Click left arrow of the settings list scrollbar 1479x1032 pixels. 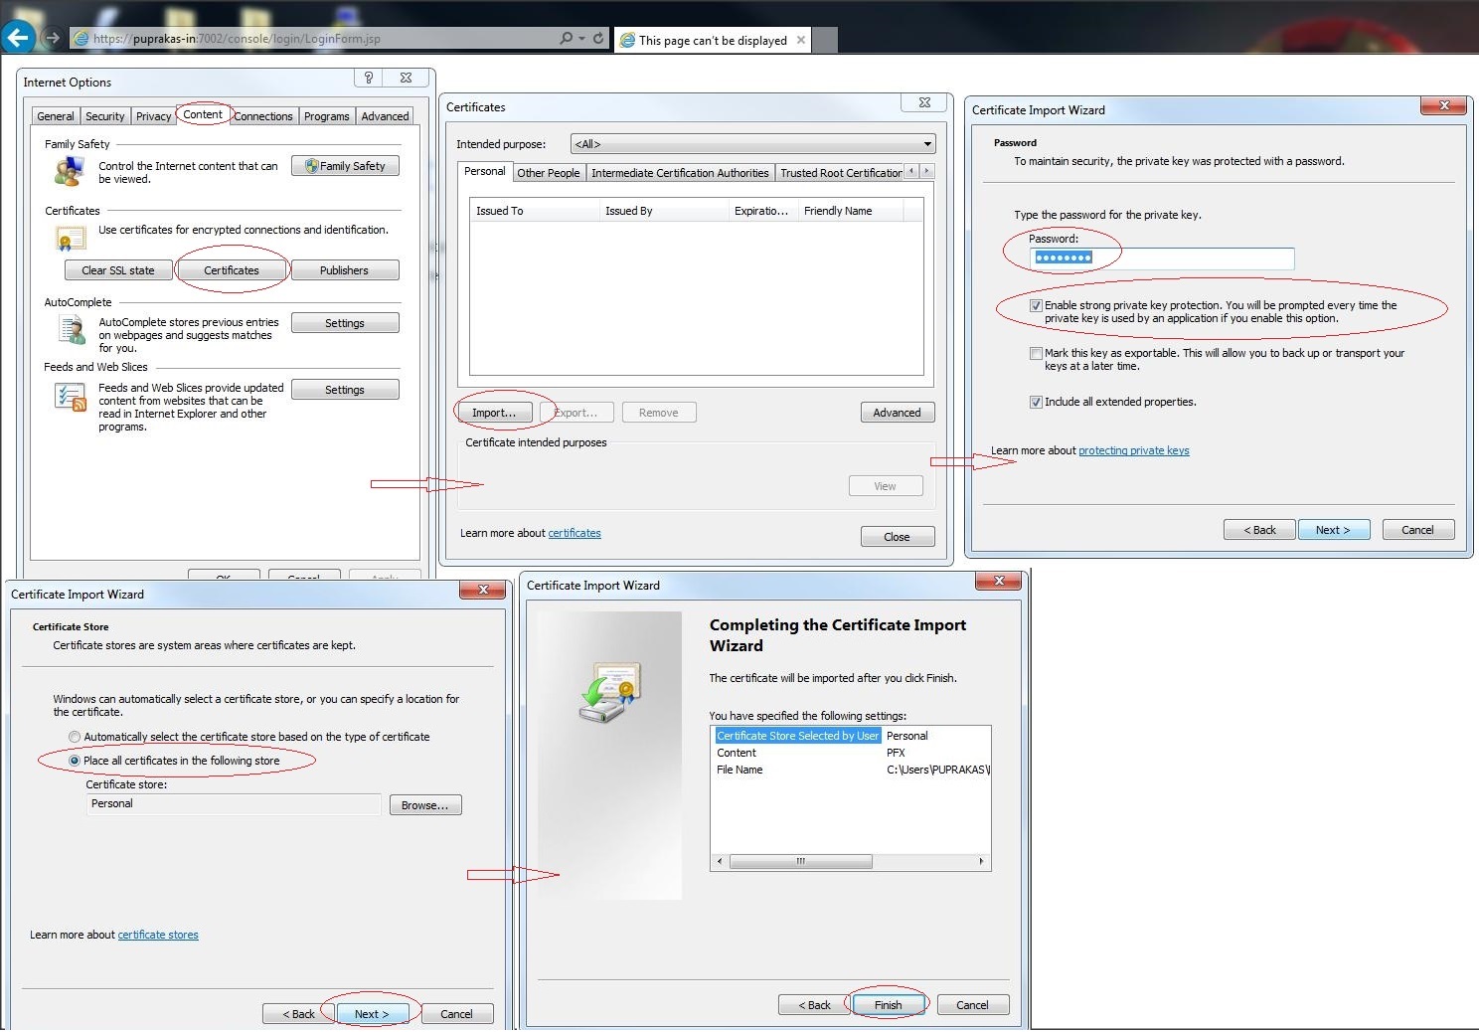coord(720,862)
